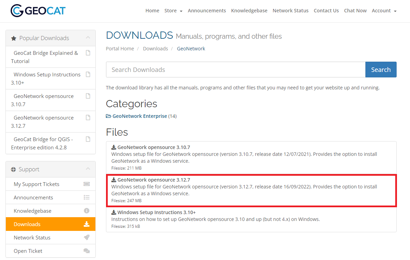
Task: Click the blue Search button
Action: (x=381, y=70)
